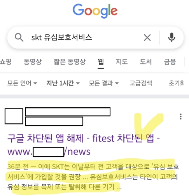The height and width of the screenshot is (196, 189).
Task: Select the 웹 tab
Action: [x=101, y=62]
